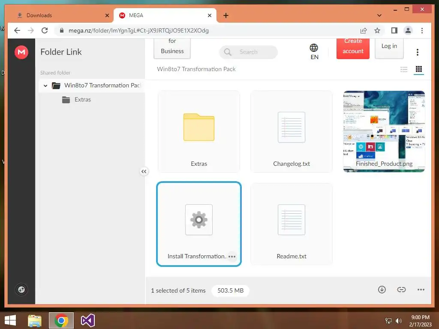The image size is (439, 329).
Task: Open the browser side panel
Action: (x=394, y=30)
